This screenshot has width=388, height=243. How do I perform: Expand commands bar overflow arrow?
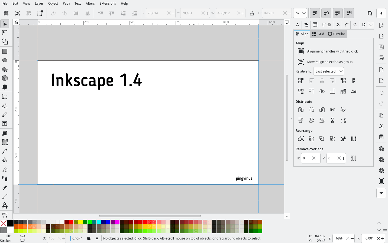[x=381, y=193]
